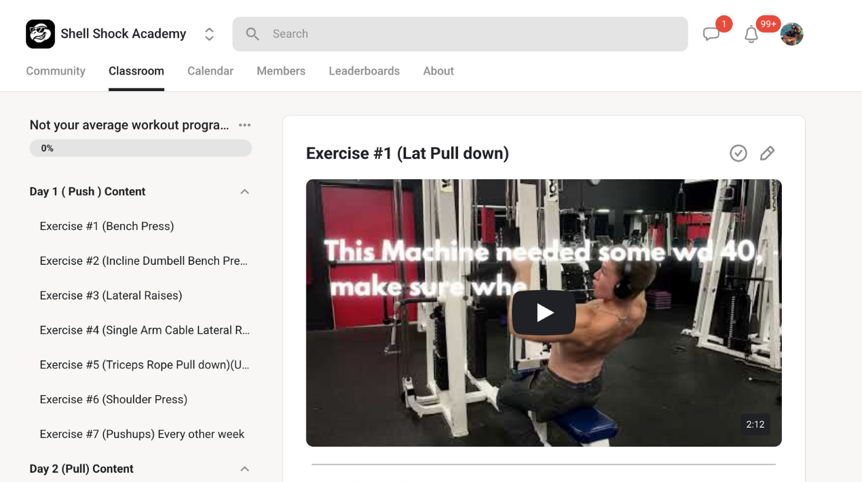This screenshot has height=482, width=862.
Task: Click the Shell Shock Academy logo
Action: point(40,34)
